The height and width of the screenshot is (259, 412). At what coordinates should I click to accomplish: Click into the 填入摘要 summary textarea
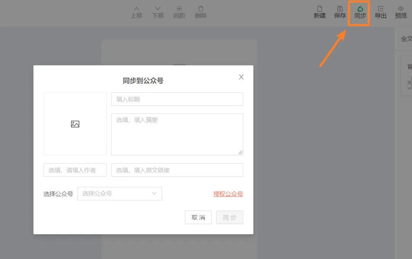[x=177, y=134]
